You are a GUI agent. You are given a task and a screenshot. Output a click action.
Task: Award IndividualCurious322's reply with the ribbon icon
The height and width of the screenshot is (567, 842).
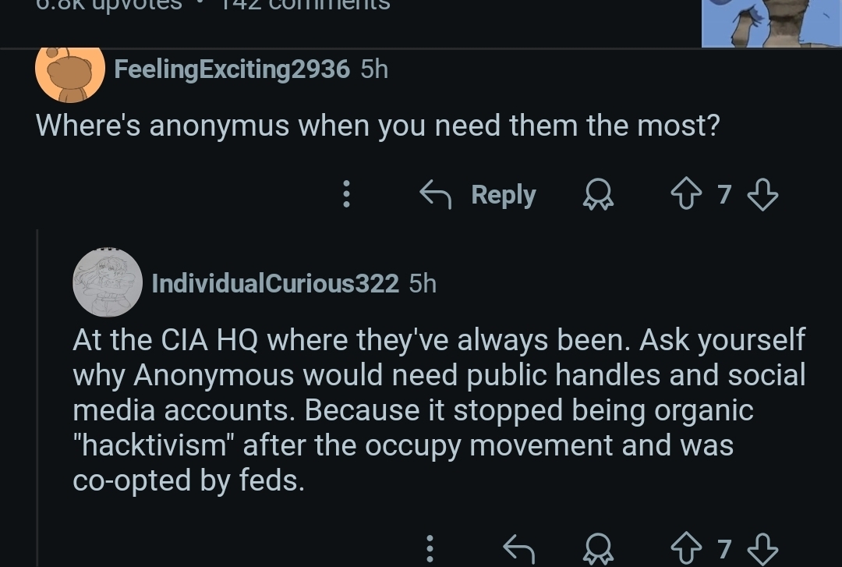tap(598, 549)
